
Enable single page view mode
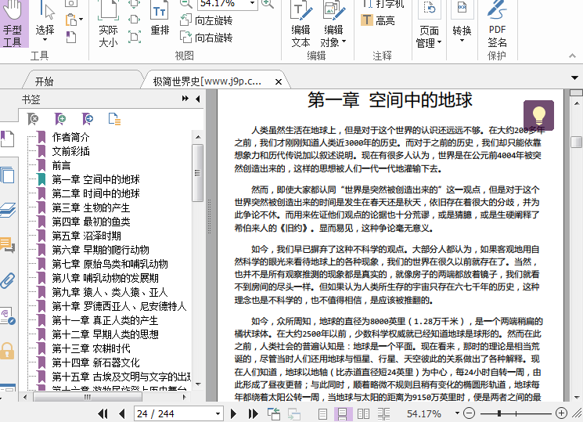pos(322,413)
